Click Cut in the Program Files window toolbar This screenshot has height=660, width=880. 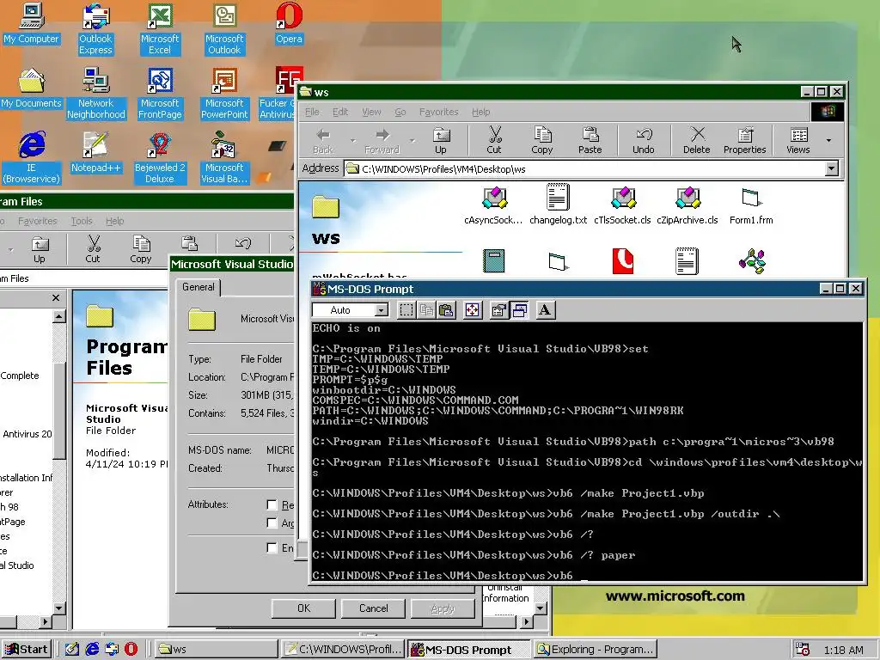pyautogui.click(x=93, y=249)
